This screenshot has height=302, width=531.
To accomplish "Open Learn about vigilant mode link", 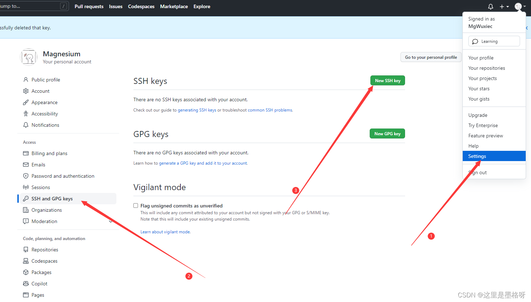I will pyautogui.click(x=165, y=232).
